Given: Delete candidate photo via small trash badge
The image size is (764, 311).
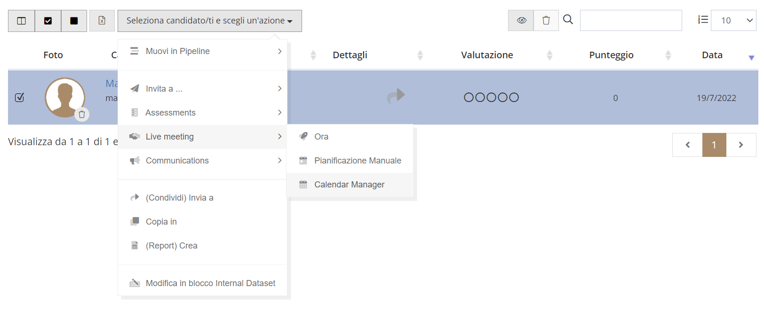Looking at the screenshot, I should click(x=82, y=114).
